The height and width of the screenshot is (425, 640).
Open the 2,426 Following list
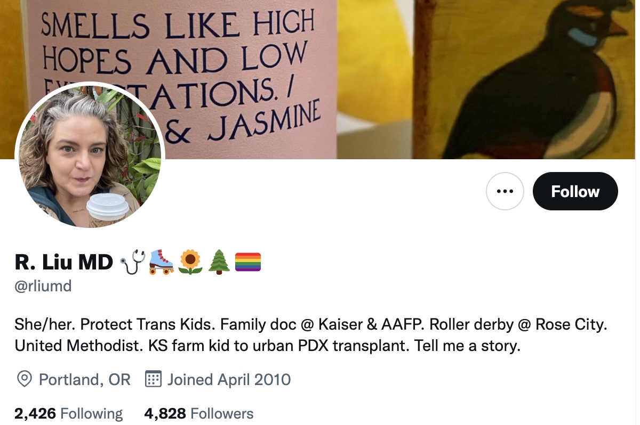click(68, 413)
